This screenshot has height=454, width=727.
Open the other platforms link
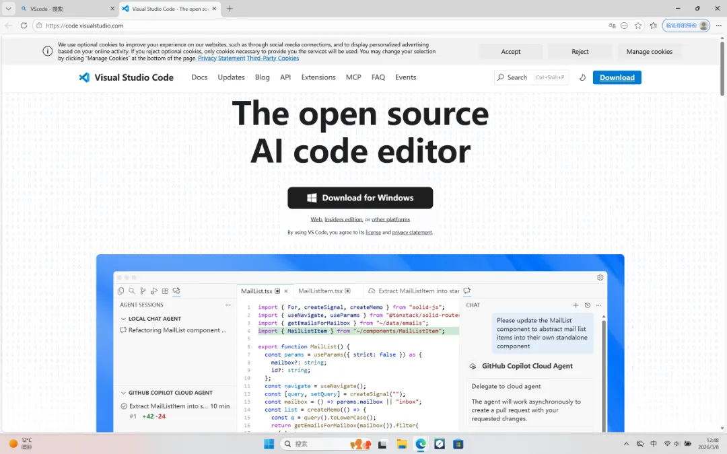[x=390, y=219]
